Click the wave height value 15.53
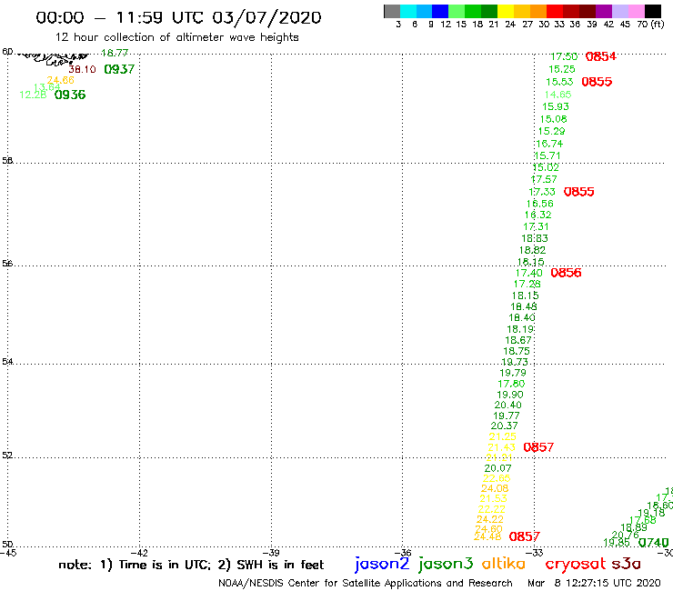The width and height of the screenshot is (673, 591). tap(559, 82)
